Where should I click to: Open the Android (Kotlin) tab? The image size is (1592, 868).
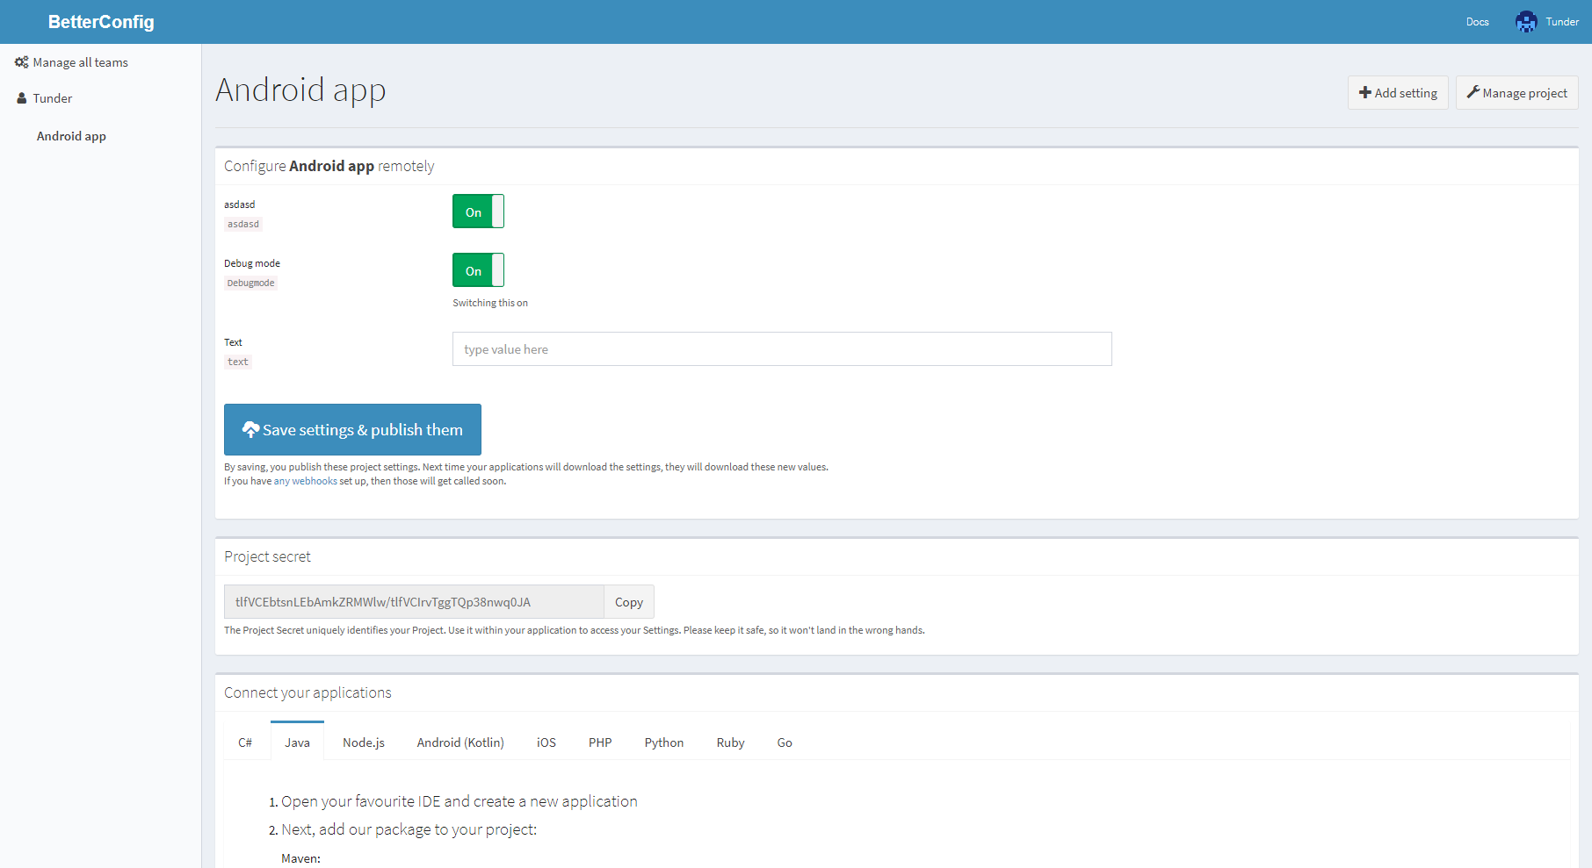[x=460, y=742]
